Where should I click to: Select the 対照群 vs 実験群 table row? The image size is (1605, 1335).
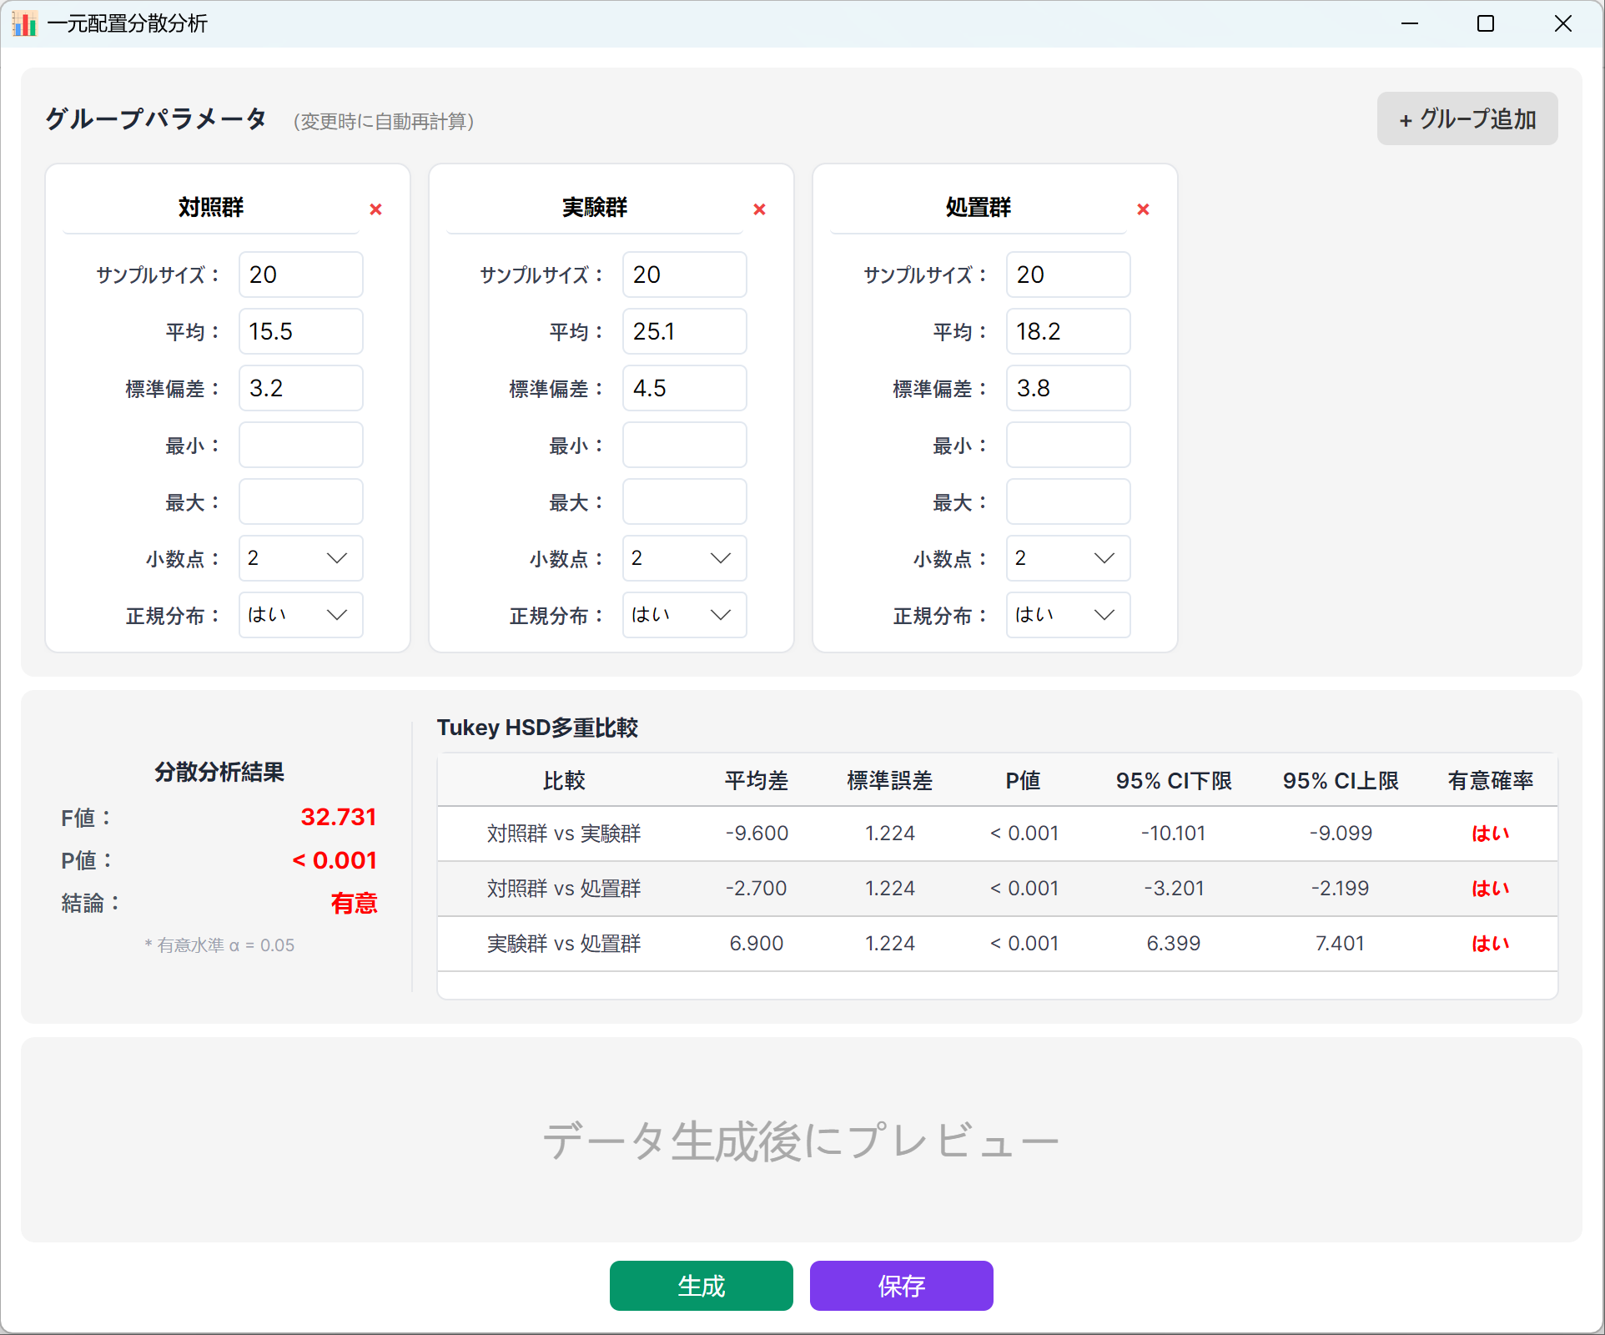pyautogui.click(x=997, y=834)
